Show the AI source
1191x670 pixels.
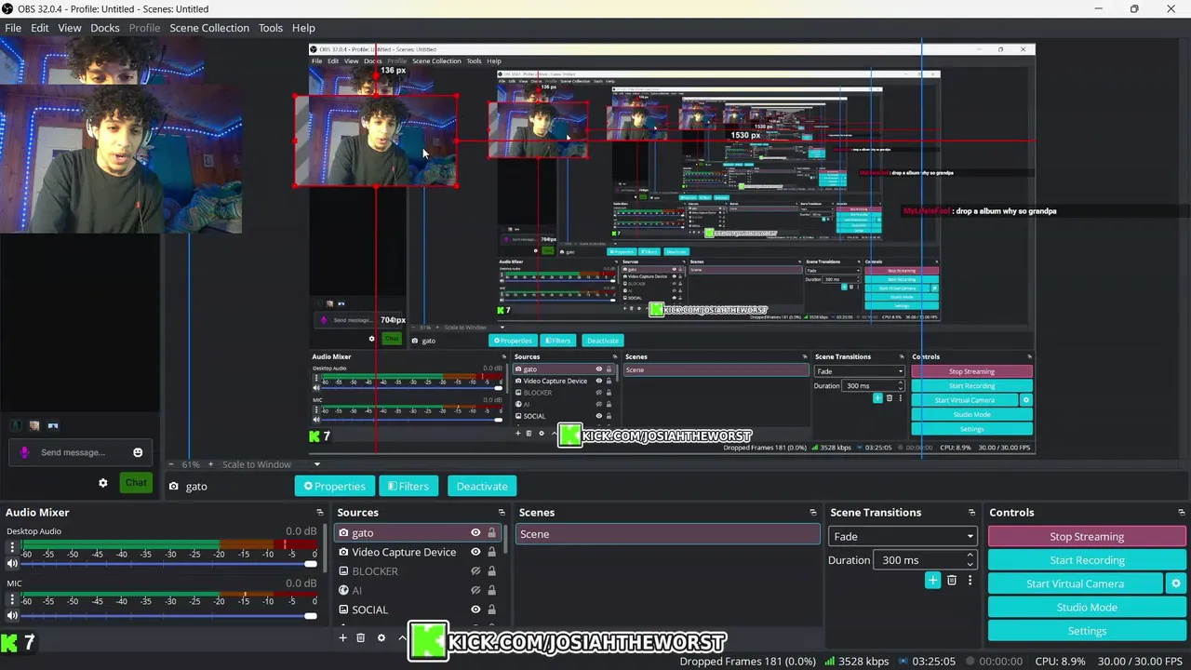pos(475,590)
